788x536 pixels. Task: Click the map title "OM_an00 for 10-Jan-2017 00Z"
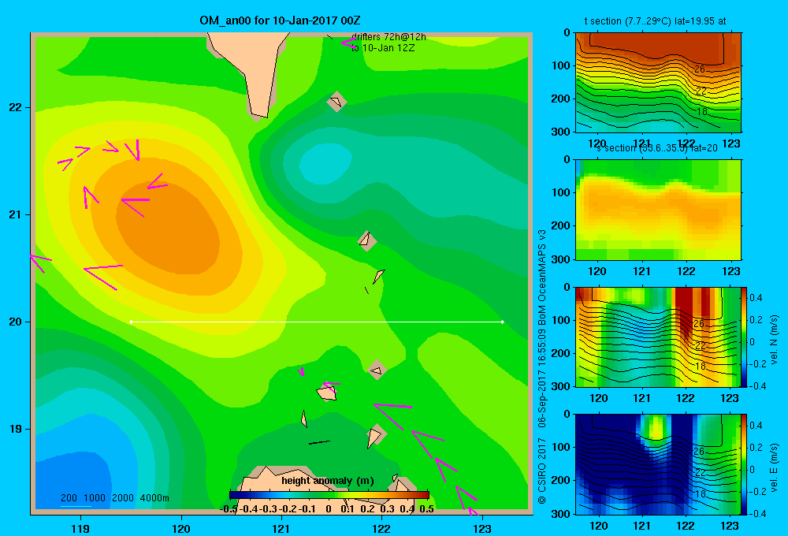coord(280,20)
